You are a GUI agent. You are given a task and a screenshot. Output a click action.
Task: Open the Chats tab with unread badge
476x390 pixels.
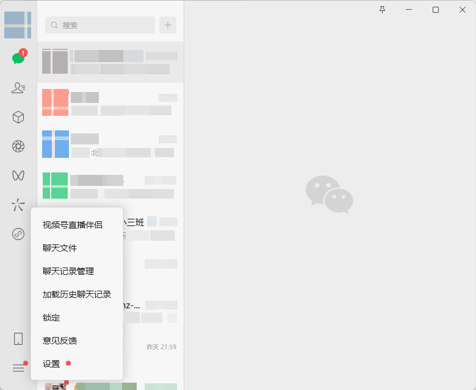point(18,57)
